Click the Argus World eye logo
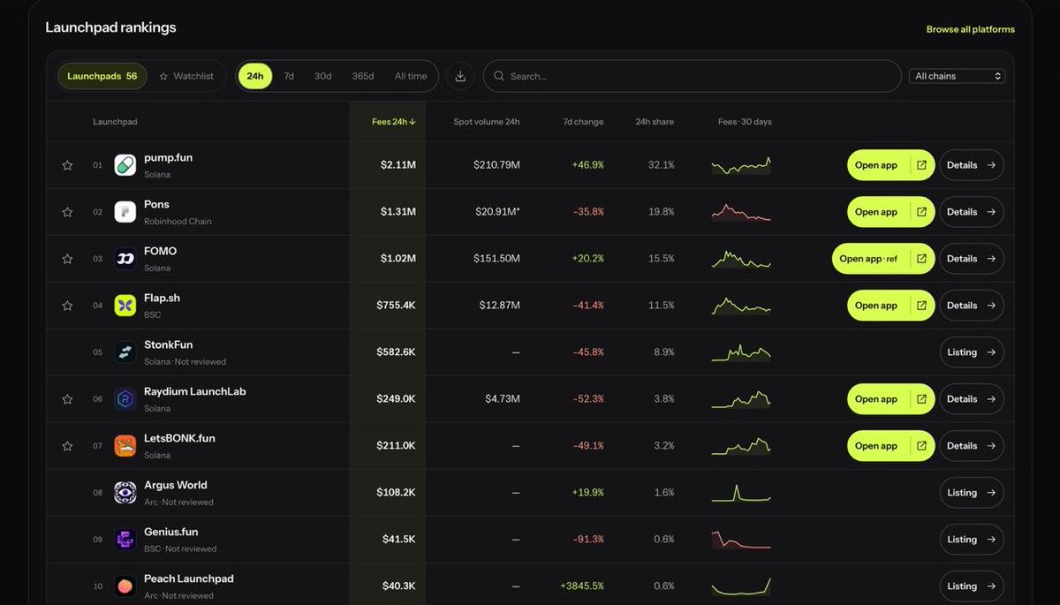This screenshot has height=605, width=1060. coord(125,493)
